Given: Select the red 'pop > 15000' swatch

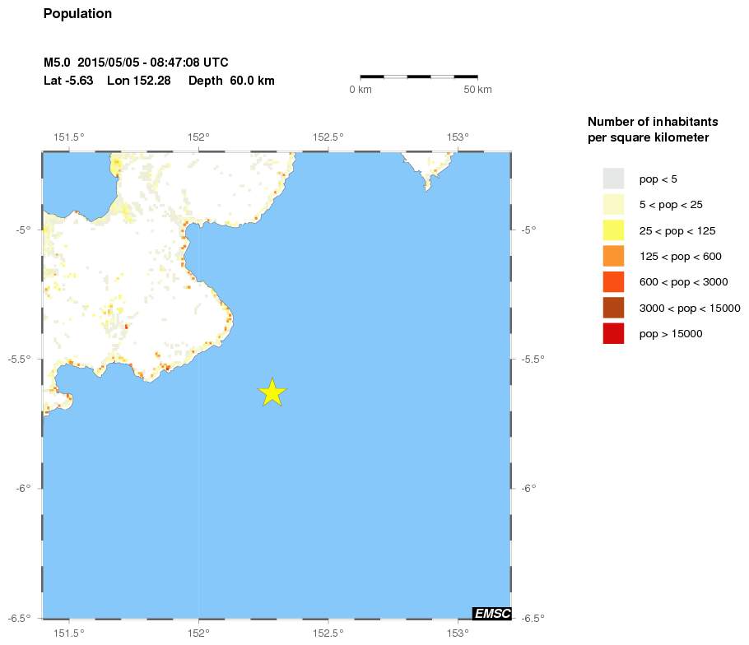Looking at the screenshot, I should point(613,333).
